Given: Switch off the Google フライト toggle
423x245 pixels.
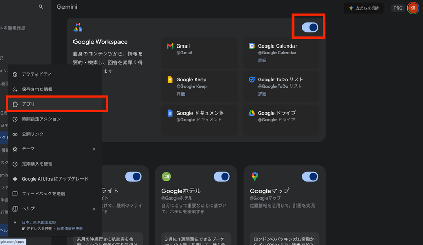Looking at the screenshot, I should (133, 176).
